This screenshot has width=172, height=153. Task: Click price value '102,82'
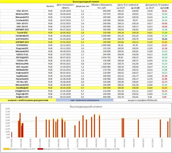(121, 42)
